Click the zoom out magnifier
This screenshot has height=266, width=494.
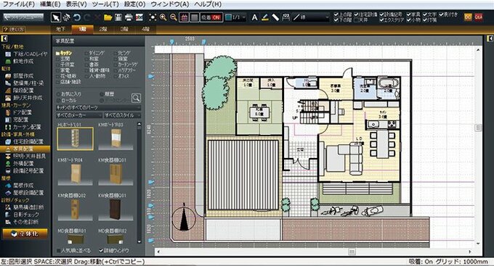click(174, 17)
